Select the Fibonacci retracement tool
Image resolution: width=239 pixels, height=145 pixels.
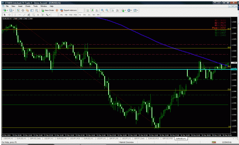33,15
